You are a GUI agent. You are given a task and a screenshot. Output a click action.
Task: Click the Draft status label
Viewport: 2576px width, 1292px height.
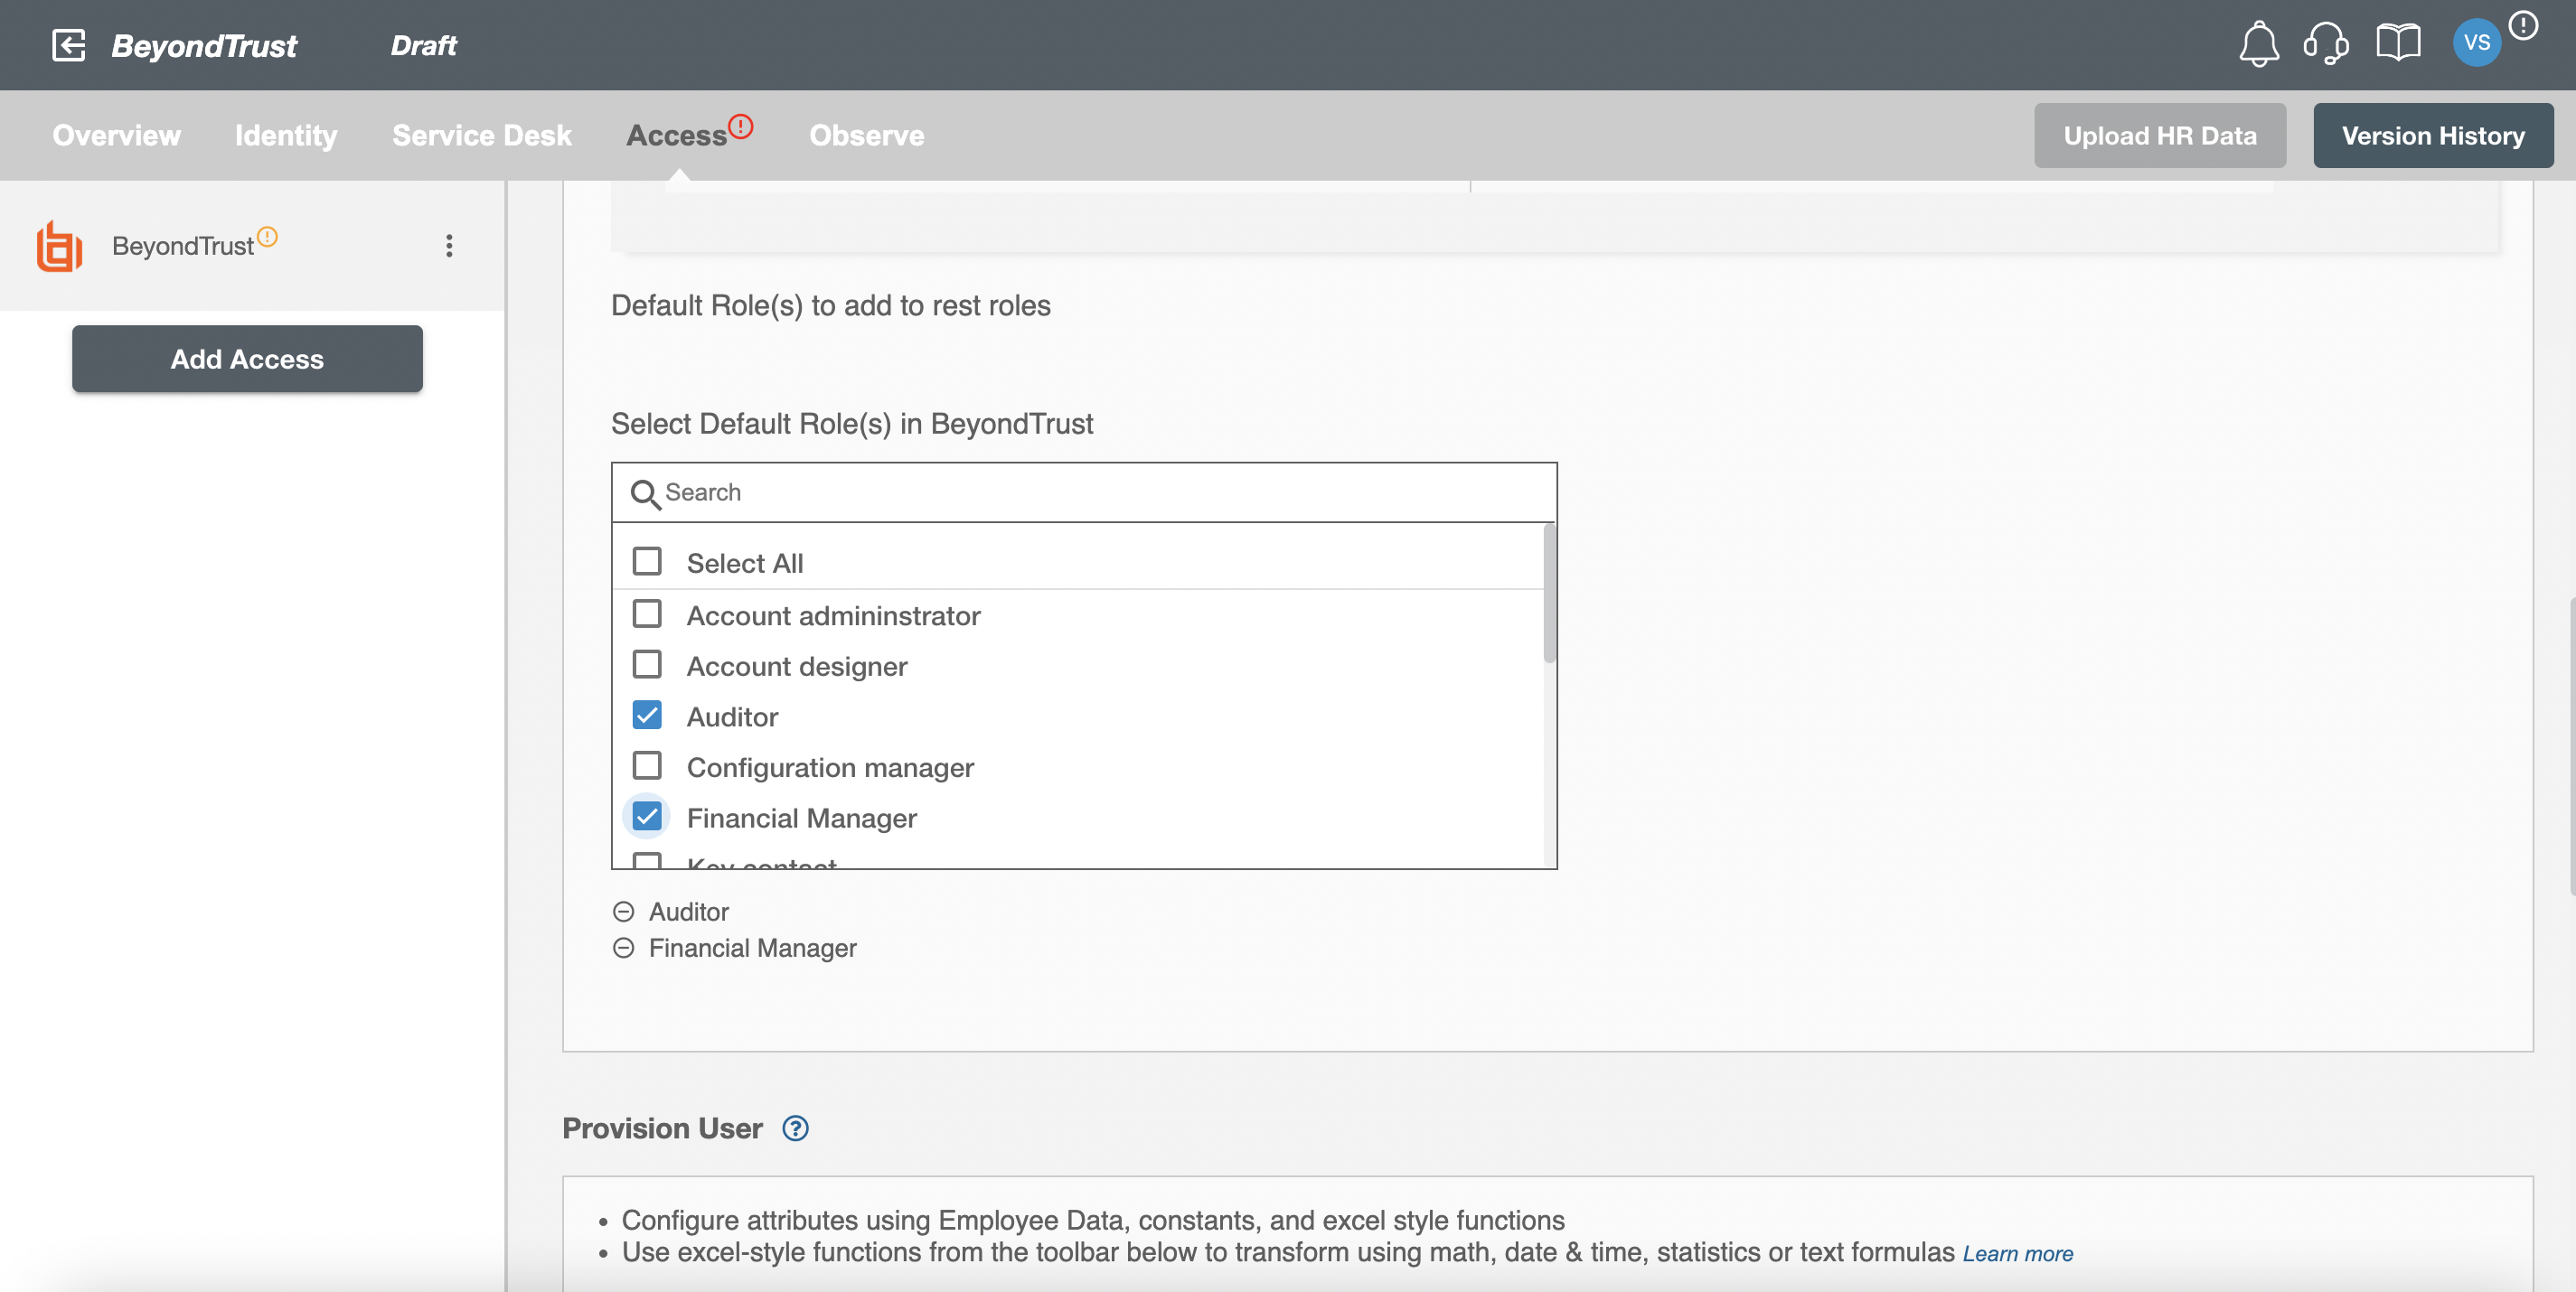[x=423, y=45]
